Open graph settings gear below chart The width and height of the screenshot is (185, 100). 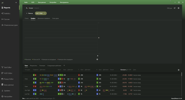pyautogui.click(x=97, y=59)
